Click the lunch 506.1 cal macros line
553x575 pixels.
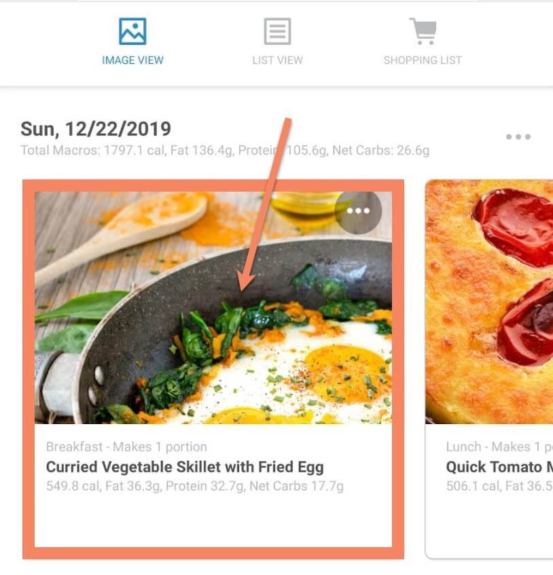point(499,486)
